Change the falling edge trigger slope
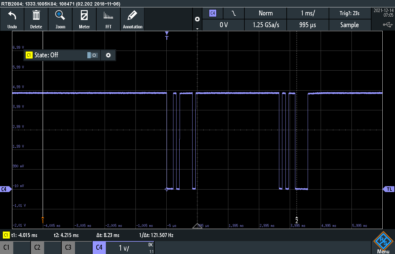This screenshot has height=254, width=395. pyautogui.click(x=234, y=13)
